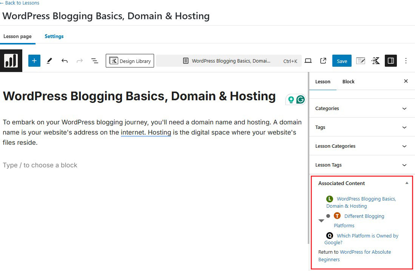The image size is (415, 271).
Task: Collapse the topic tree arrow
Action: pos(321,221)
